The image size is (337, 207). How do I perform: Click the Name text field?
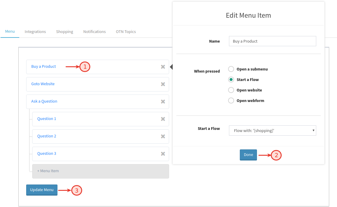coord(272,41)
